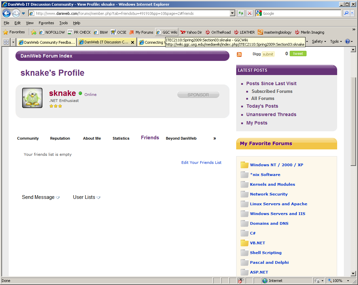This screenshot has width=358, height=285.
Task: Click the VB.NET yellow folder icon
Action: [x=244, y=243]
